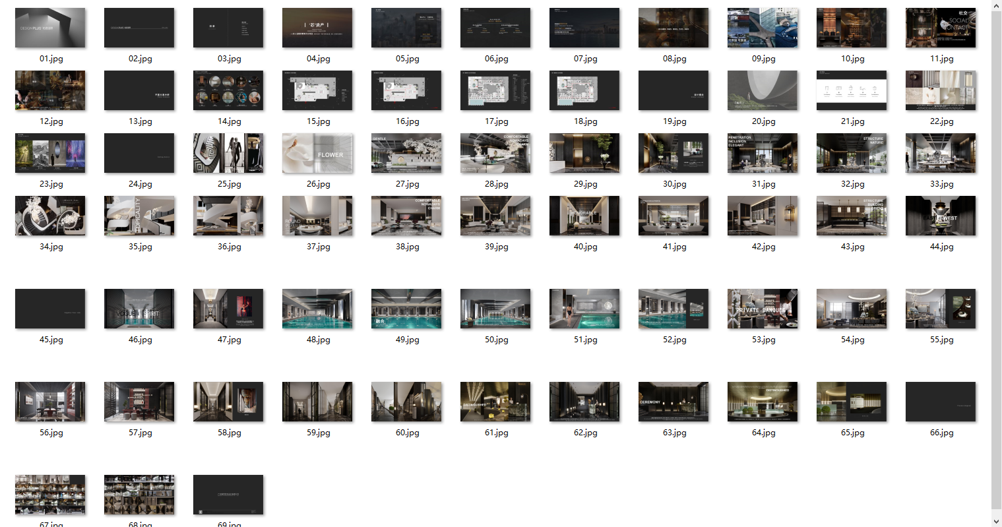The height and width of the screenshot is (527, 1002).
Task: Click the 63.jpg CEREMONY thumbnail
Action: pyautogui.click(x=673, y=402)
